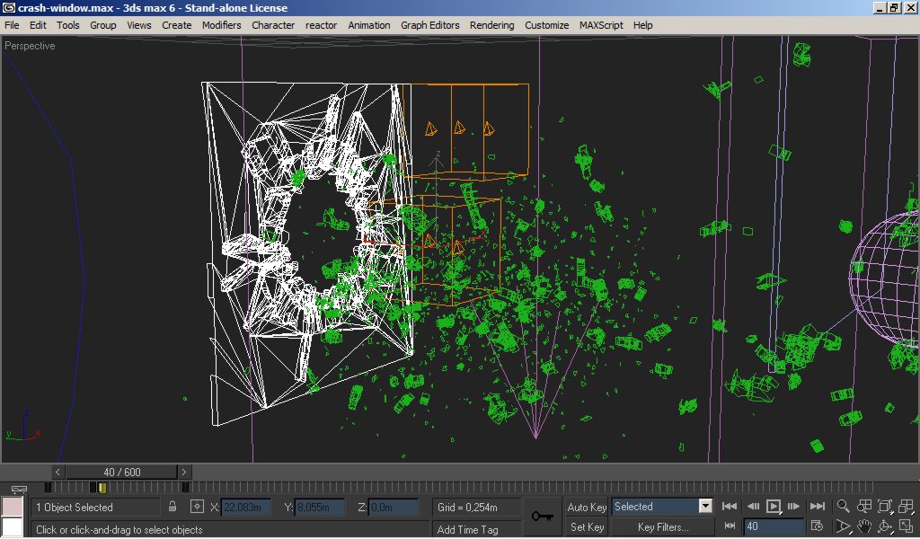Click Zoom Extents All icon
Screen dimensions: 920x539
[x=906, y=506]
